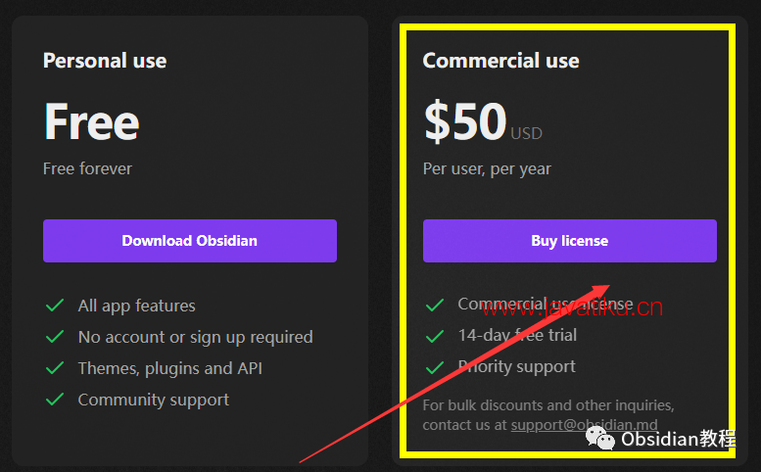
Task: Click the 14-day free trial feature text
Action: 517,335
